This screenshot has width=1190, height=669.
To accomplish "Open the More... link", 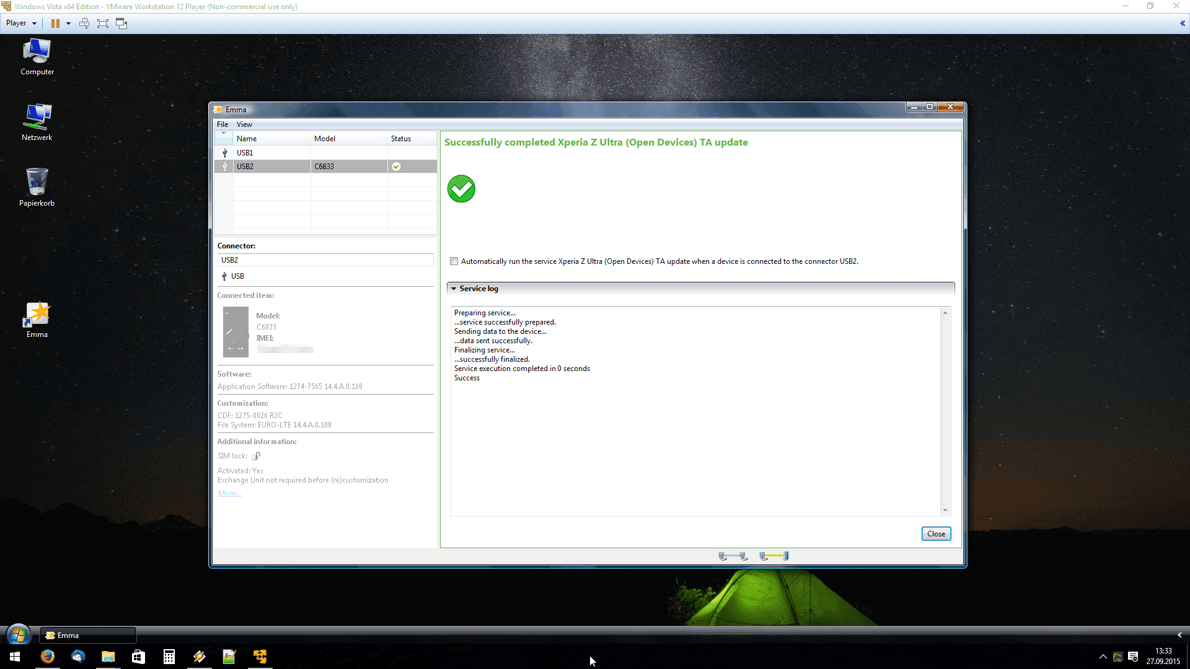I will (229, 493).
